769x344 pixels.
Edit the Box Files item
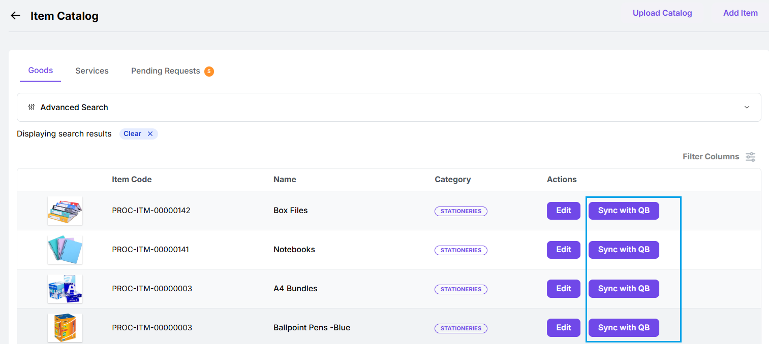click(x=564, y=211)
